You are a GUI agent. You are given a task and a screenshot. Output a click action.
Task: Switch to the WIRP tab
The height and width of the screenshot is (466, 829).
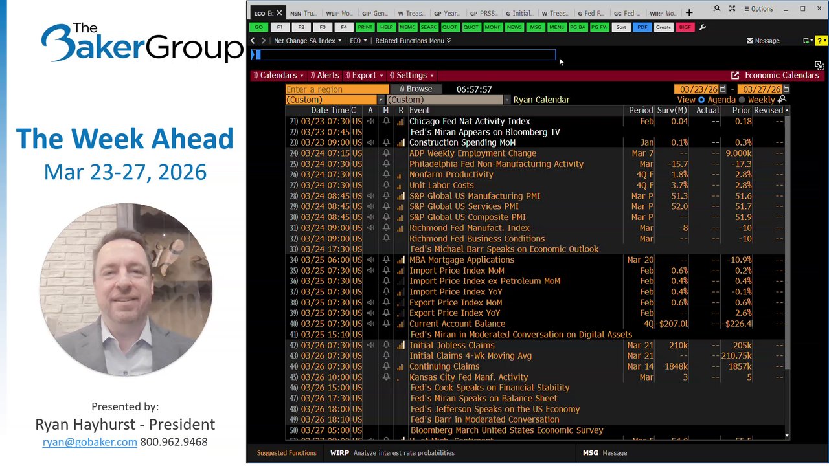(x=663, y=13)
